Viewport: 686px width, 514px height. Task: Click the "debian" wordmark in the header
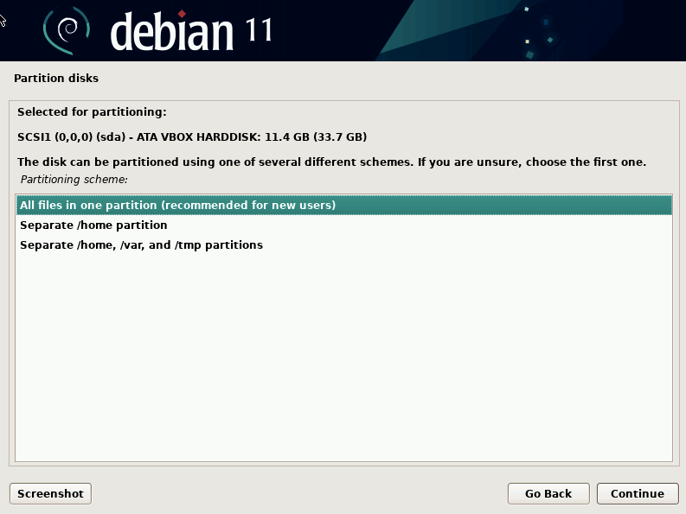tap(172, 33)
